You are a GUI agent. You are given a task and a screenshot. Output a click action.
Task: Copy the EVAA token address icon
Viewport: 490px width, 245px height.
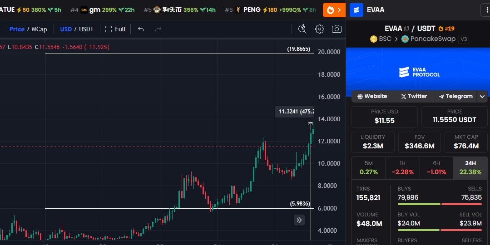coord(406,29)
